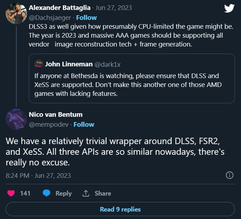Click the blue reply bubble icon
241x219 pixels.
coord(47,193)
